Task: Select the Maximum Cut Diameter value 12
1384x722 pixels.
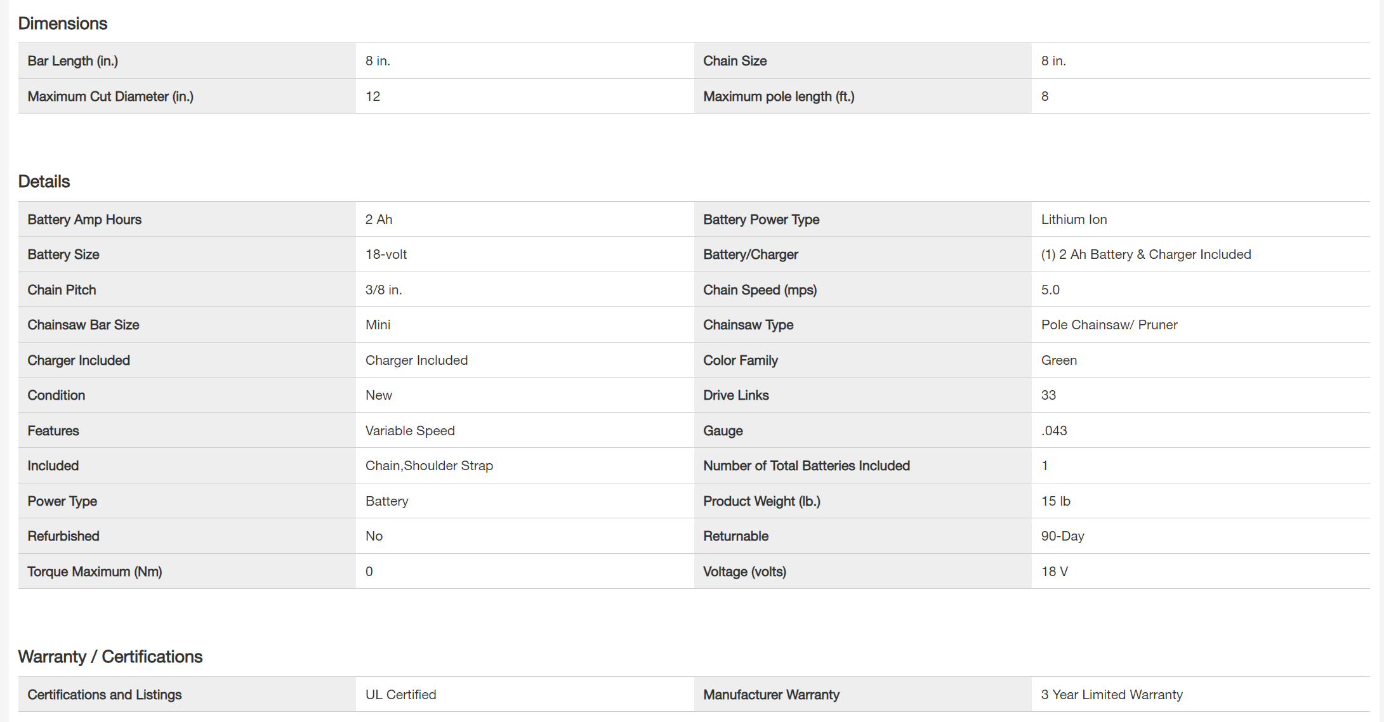Action: [x=372, y=96]
